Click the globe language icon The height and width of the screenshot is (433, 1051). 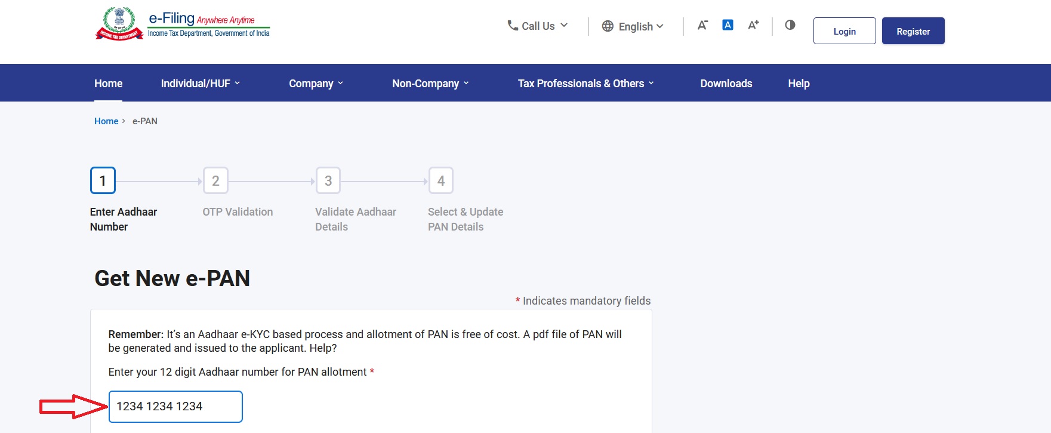(x=608, y=26)
